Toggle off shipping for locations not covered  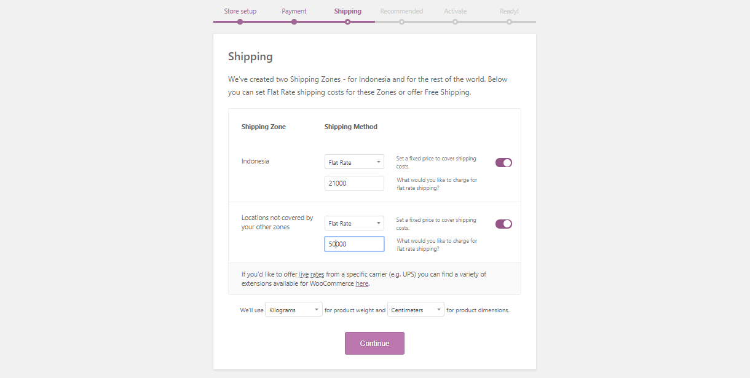click(503, 224)
